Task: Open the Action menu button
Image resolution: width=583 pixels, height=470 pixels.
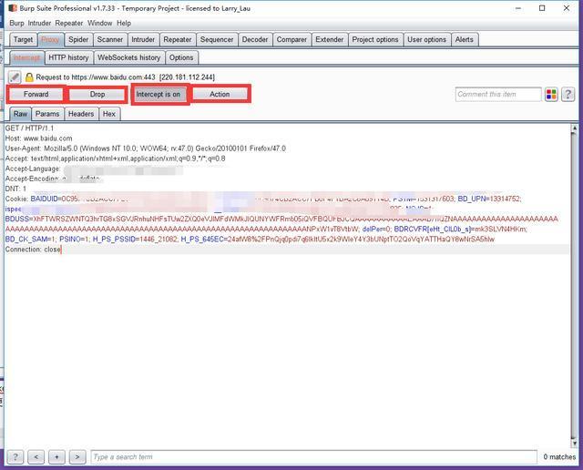Action: (x=220, y=95)
